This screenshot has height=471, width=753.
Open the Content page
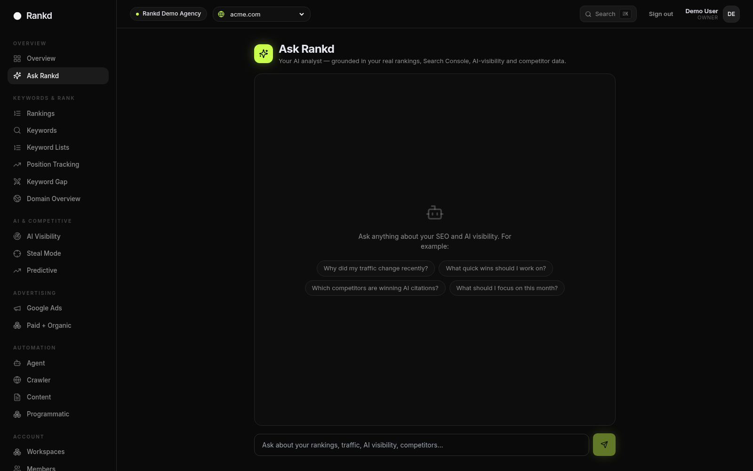(58, 397)
